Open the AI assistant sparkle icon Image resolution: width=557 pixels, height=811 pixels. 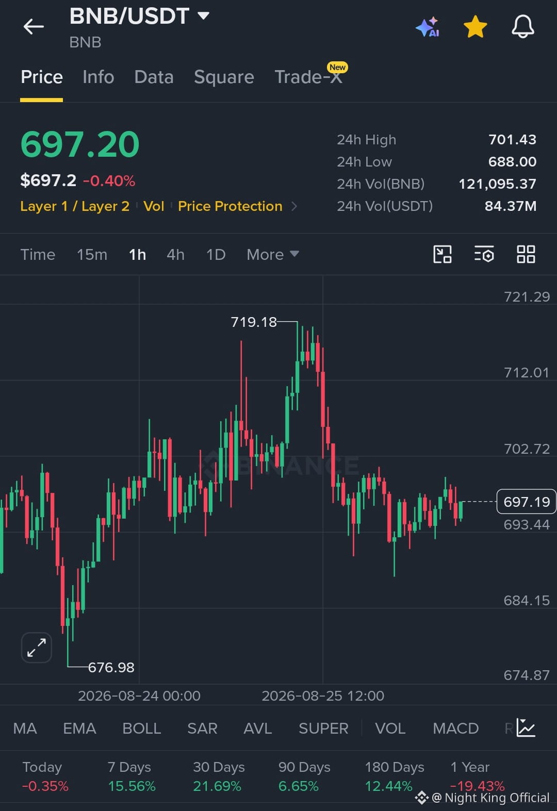click(x=428, y=27)
